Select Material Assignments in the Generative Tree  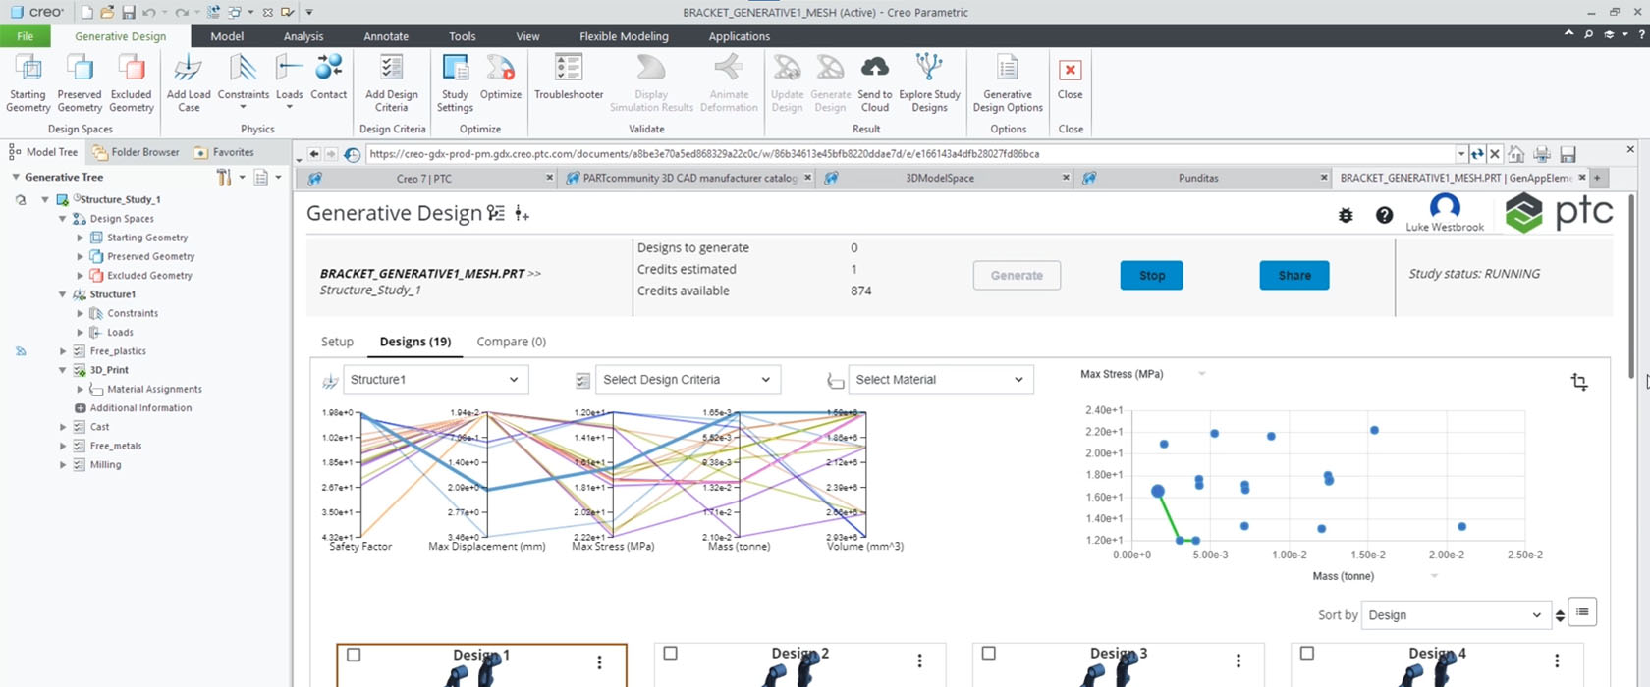pyautogui.click(x=154, y=390)
